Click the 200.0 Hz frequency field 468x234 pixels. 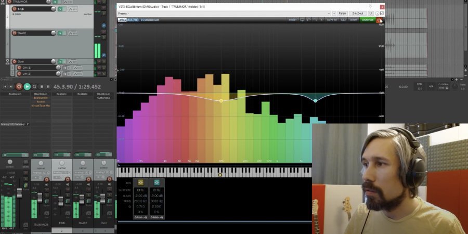tap(141, 201)
